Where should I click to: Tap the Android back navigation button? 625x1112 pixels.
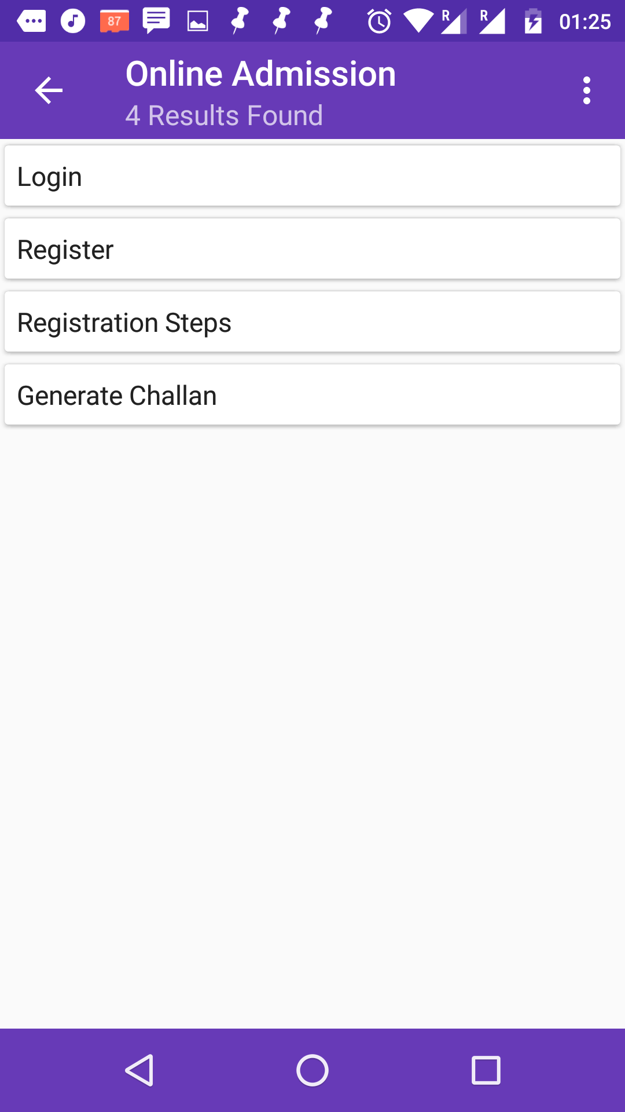click(139, 1070)
